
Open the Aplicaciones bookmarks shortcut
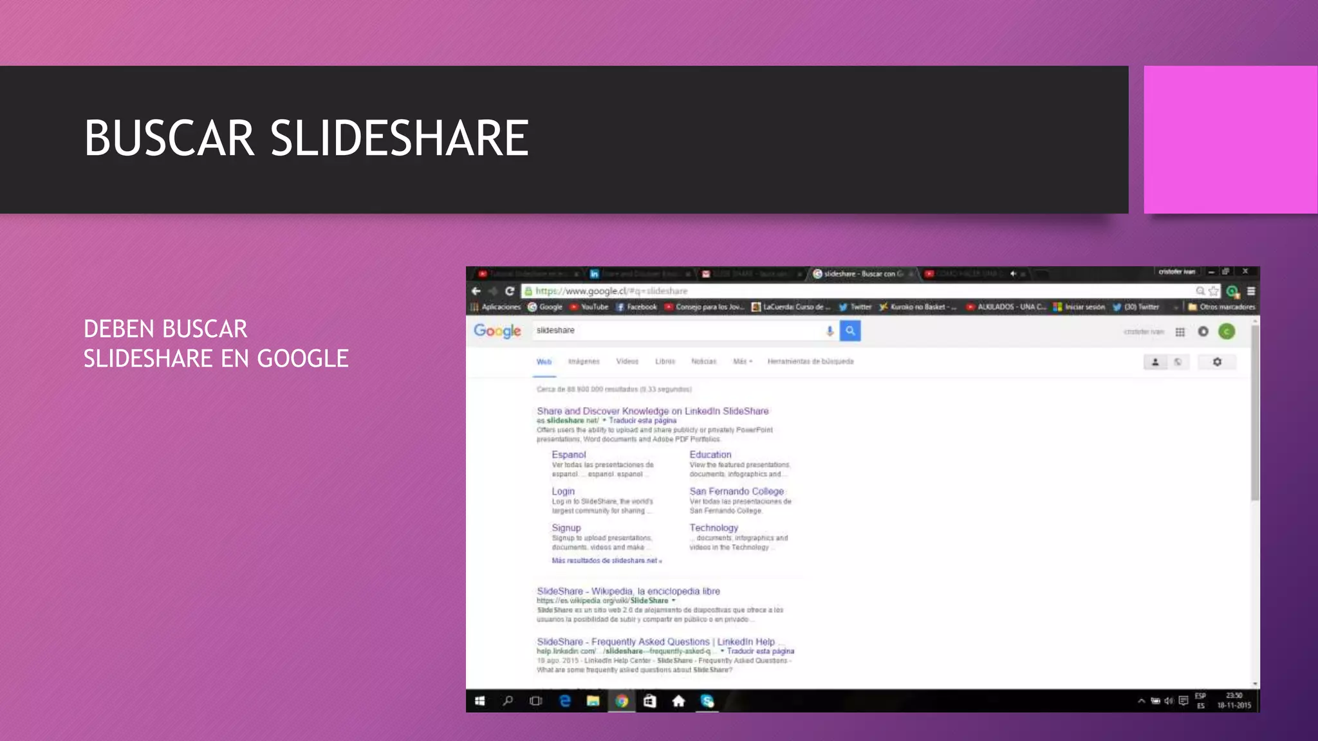[x=496, y=307]
